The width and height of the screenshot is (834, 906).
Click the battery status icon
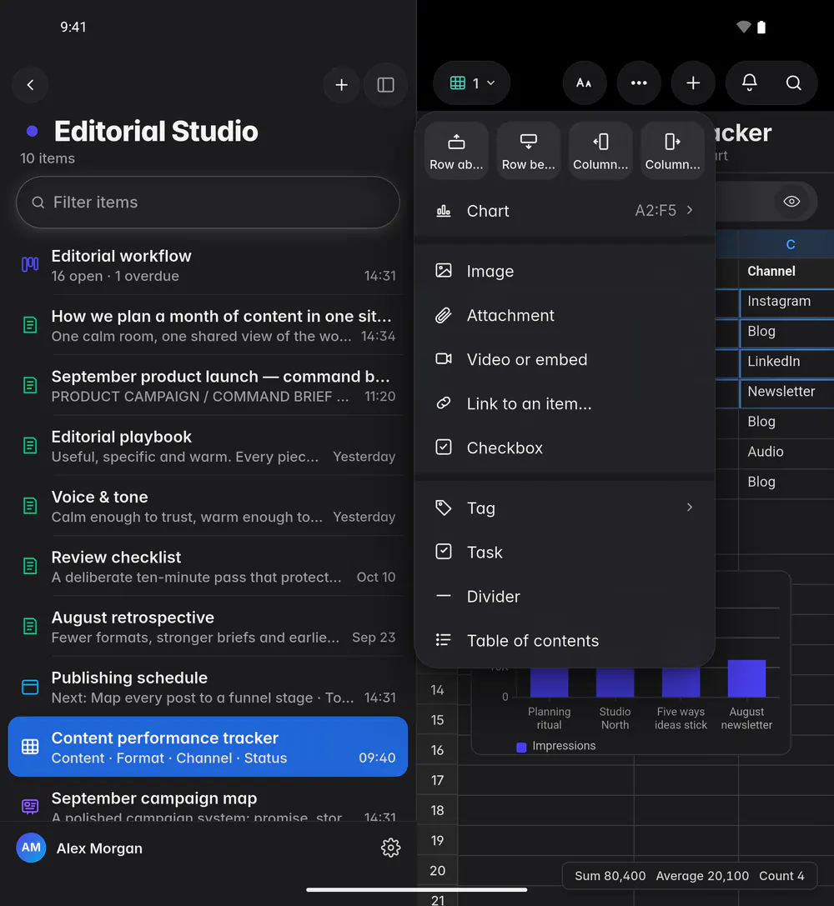click(x=761, y=27)
